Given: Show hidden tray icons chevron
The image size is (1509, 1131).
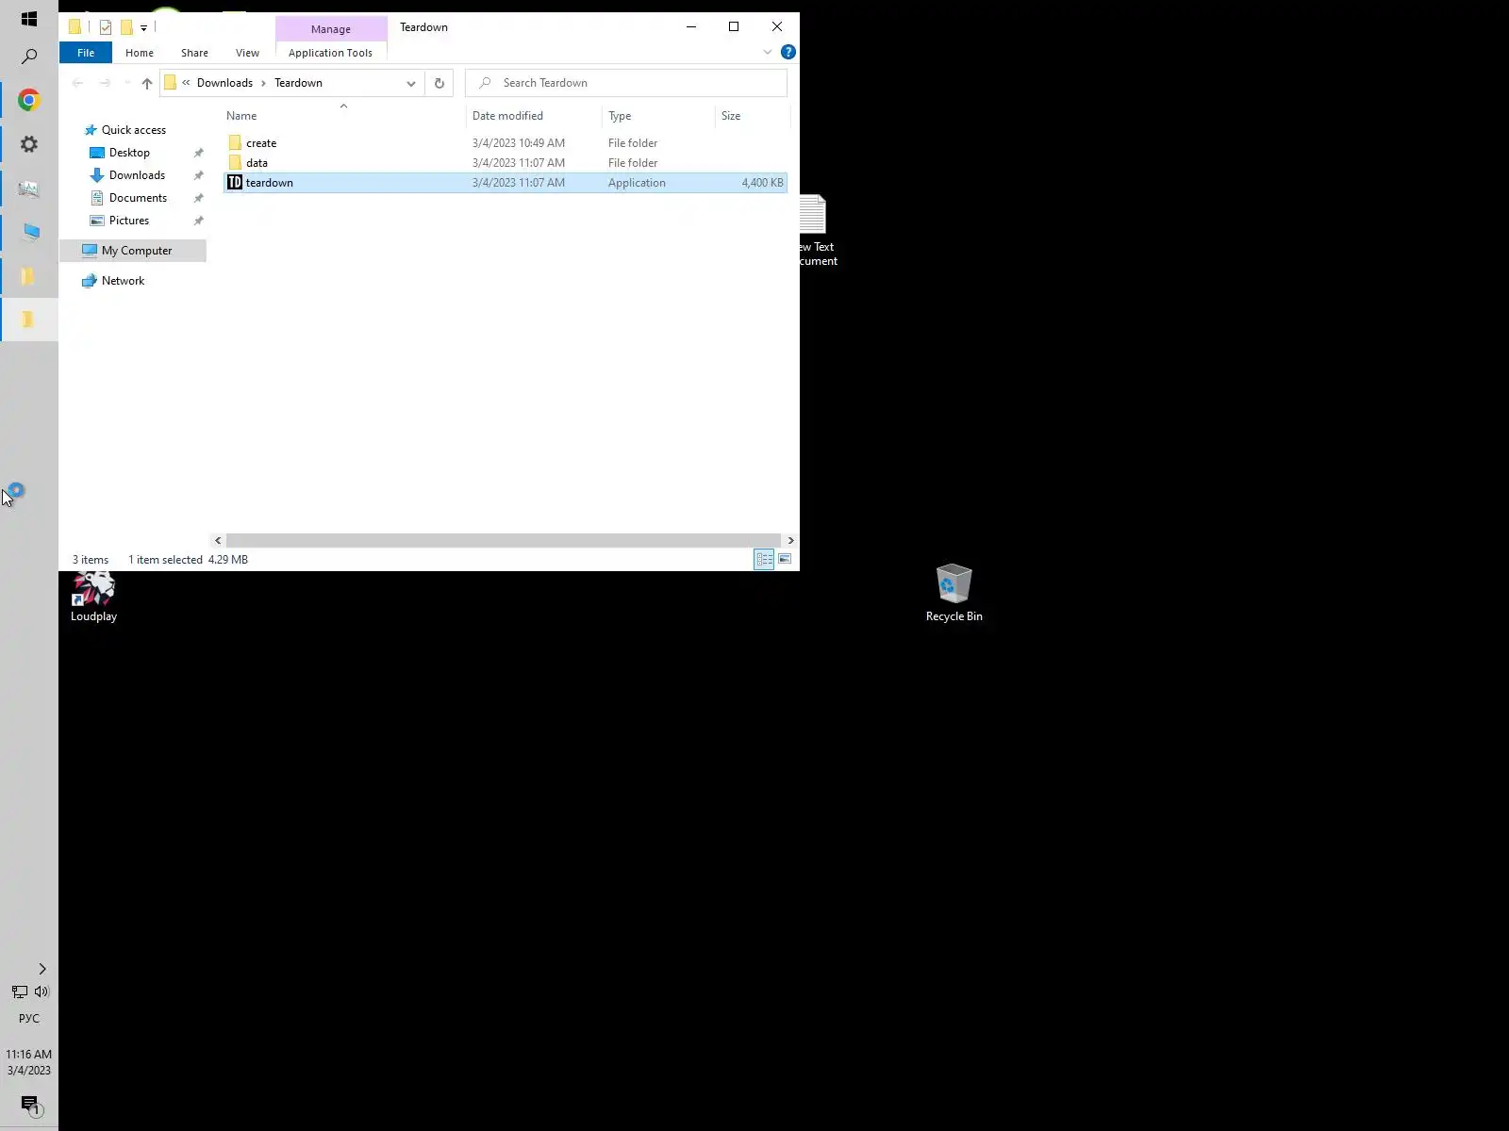Looking at the screenshot, I should point(42,969).
